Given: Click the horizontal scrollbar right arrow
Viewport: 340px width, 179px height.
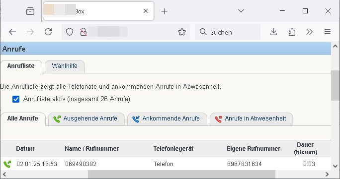Looking at the screenshot, I should [x=327, y=174].
